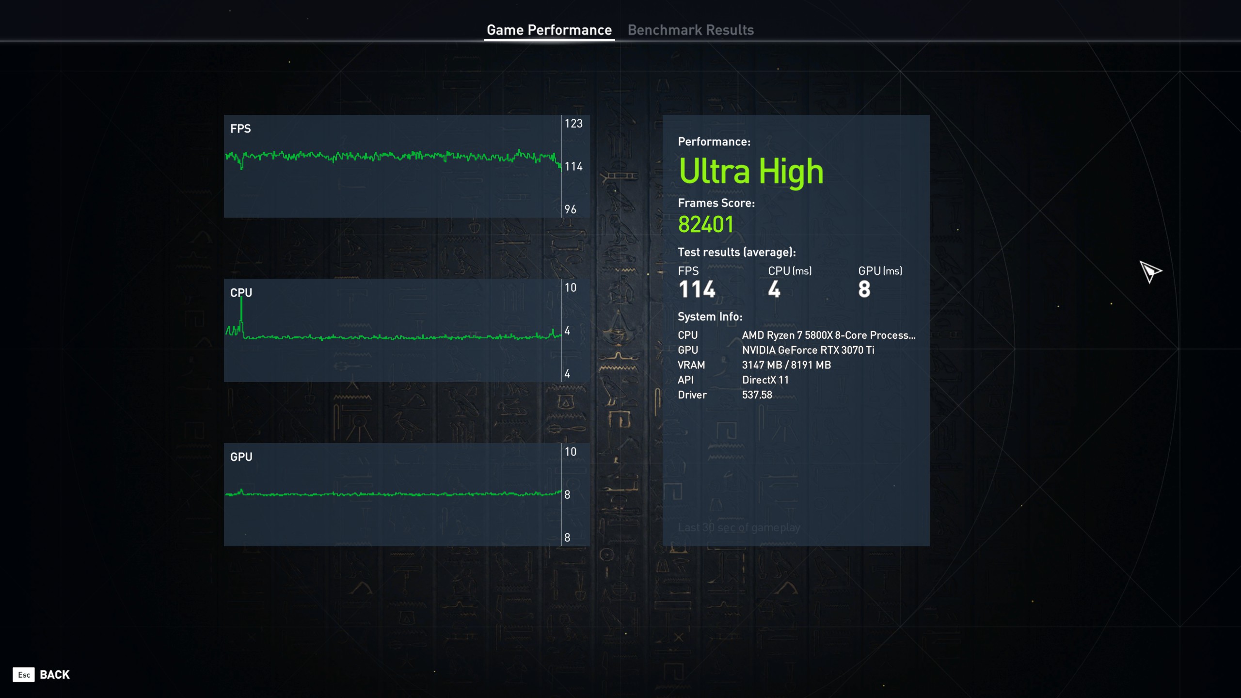Click the BACK button label
Viewport: 1241px width, 698px height.
54,674
